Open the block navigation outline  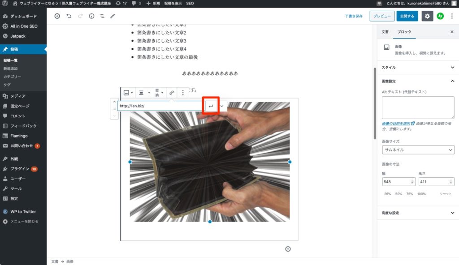click(x=102, y=16)
